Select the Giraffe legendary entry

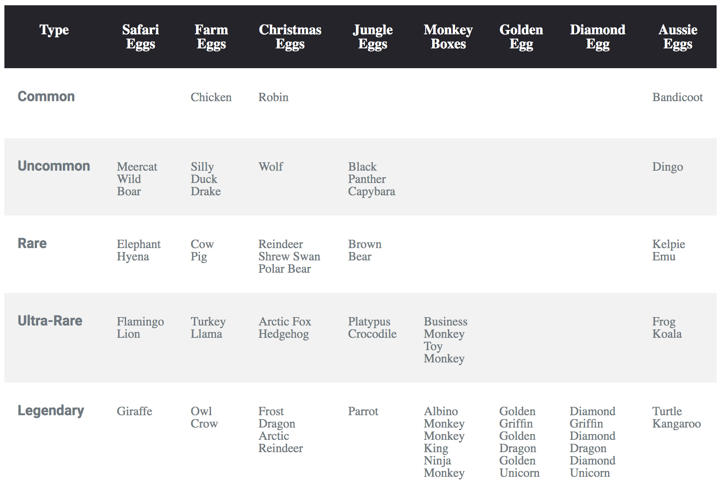pyautogui.click(x=135, y=411)
